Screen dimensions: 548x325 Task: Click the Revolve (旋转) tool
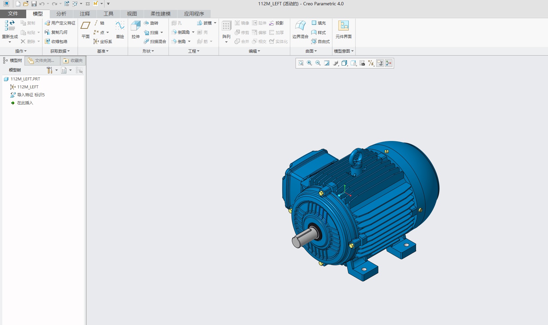coord(151,23)
